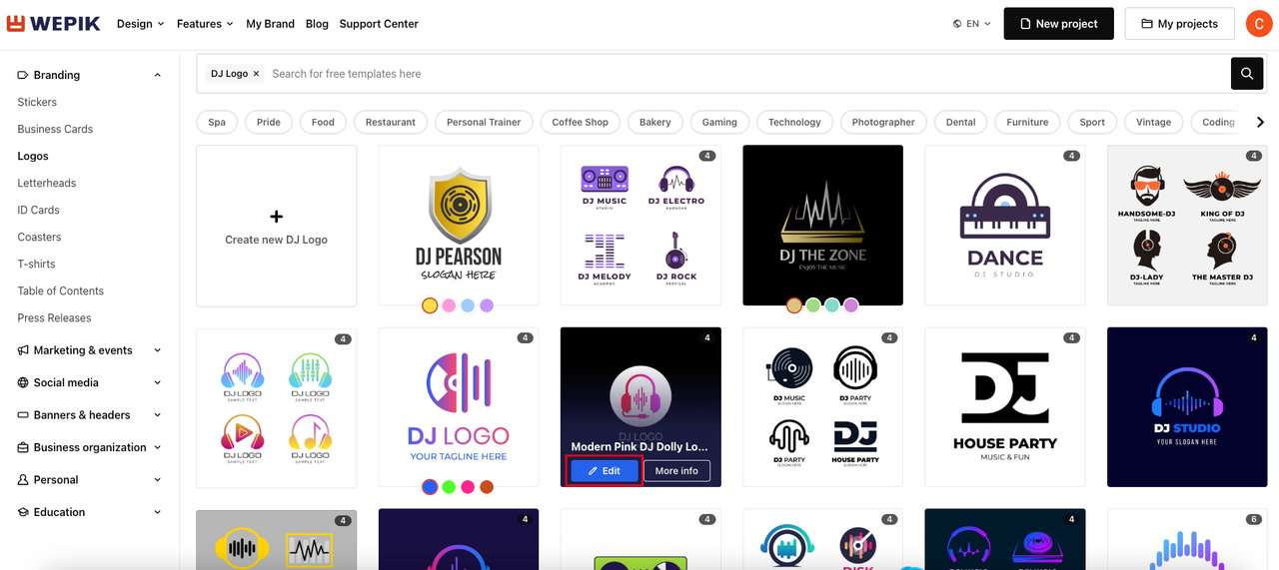Click the New project button
The image size is (1279, 570).
coord(1058,24)
